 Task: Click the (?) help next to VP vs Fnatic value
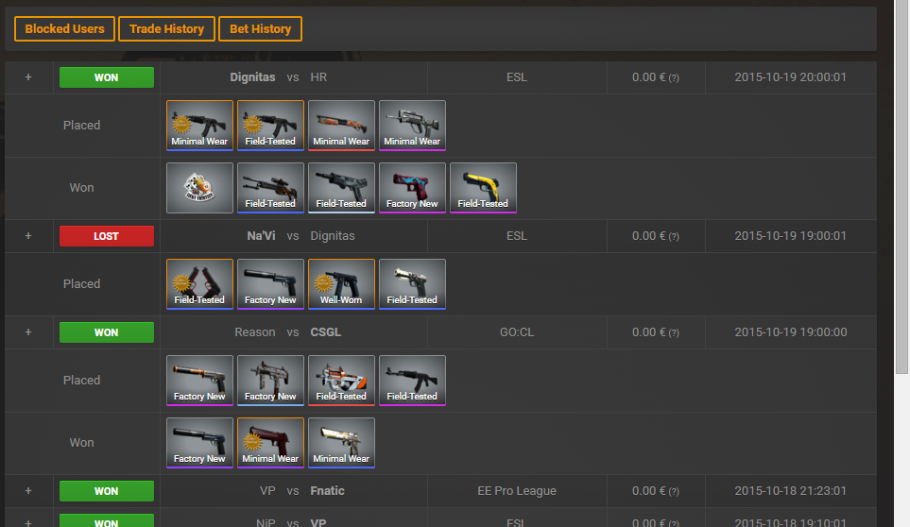tap(674, 492)
